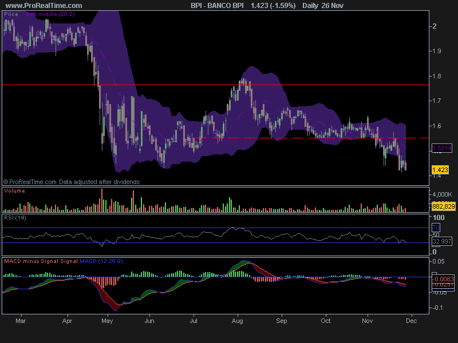Click the 4,000K volume axis label
458x343 pixels.
[442, 194]
